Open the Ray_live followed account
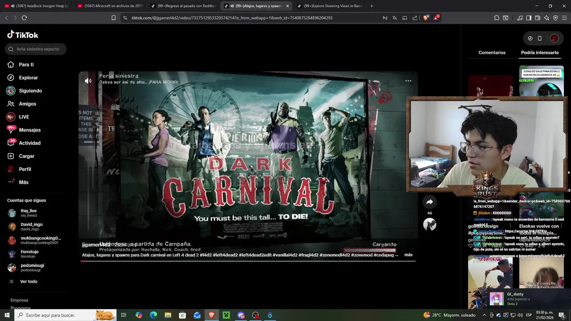571x321 pixels. click(29, 213)
